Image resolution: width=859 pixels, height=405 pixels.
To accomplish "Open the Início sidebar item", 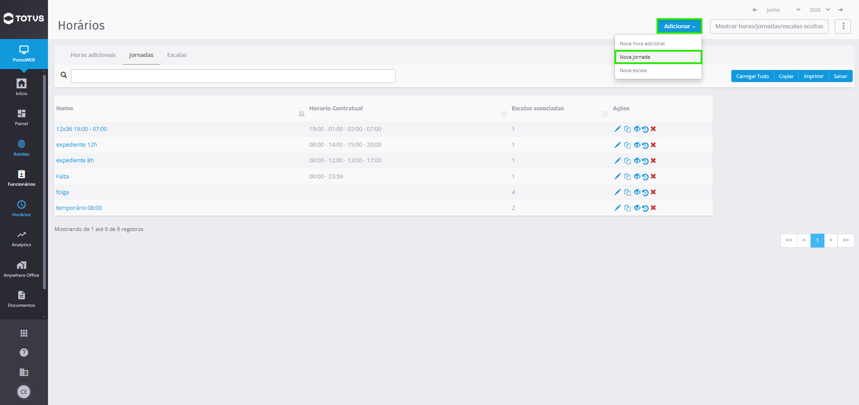I will tap(22, 87).
